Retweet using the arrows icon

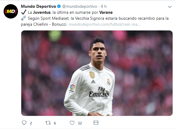(x=48, y=123)
